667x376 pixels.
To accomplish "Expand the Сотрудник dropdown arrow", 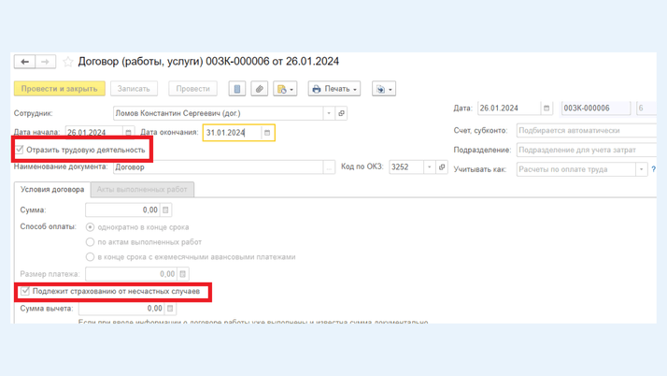I will (x=329, y=113).
